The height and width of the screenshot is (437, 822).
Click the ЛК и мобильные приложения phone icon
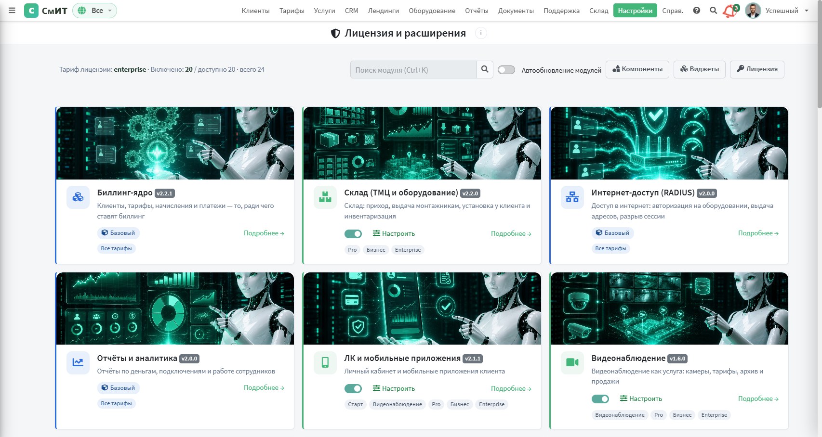(x=325, y=363)
